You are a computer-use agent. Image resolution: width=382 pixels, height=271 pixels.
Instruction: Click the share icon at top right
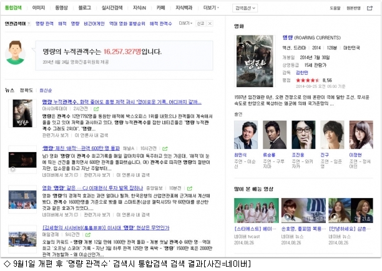tap(370, 8)
